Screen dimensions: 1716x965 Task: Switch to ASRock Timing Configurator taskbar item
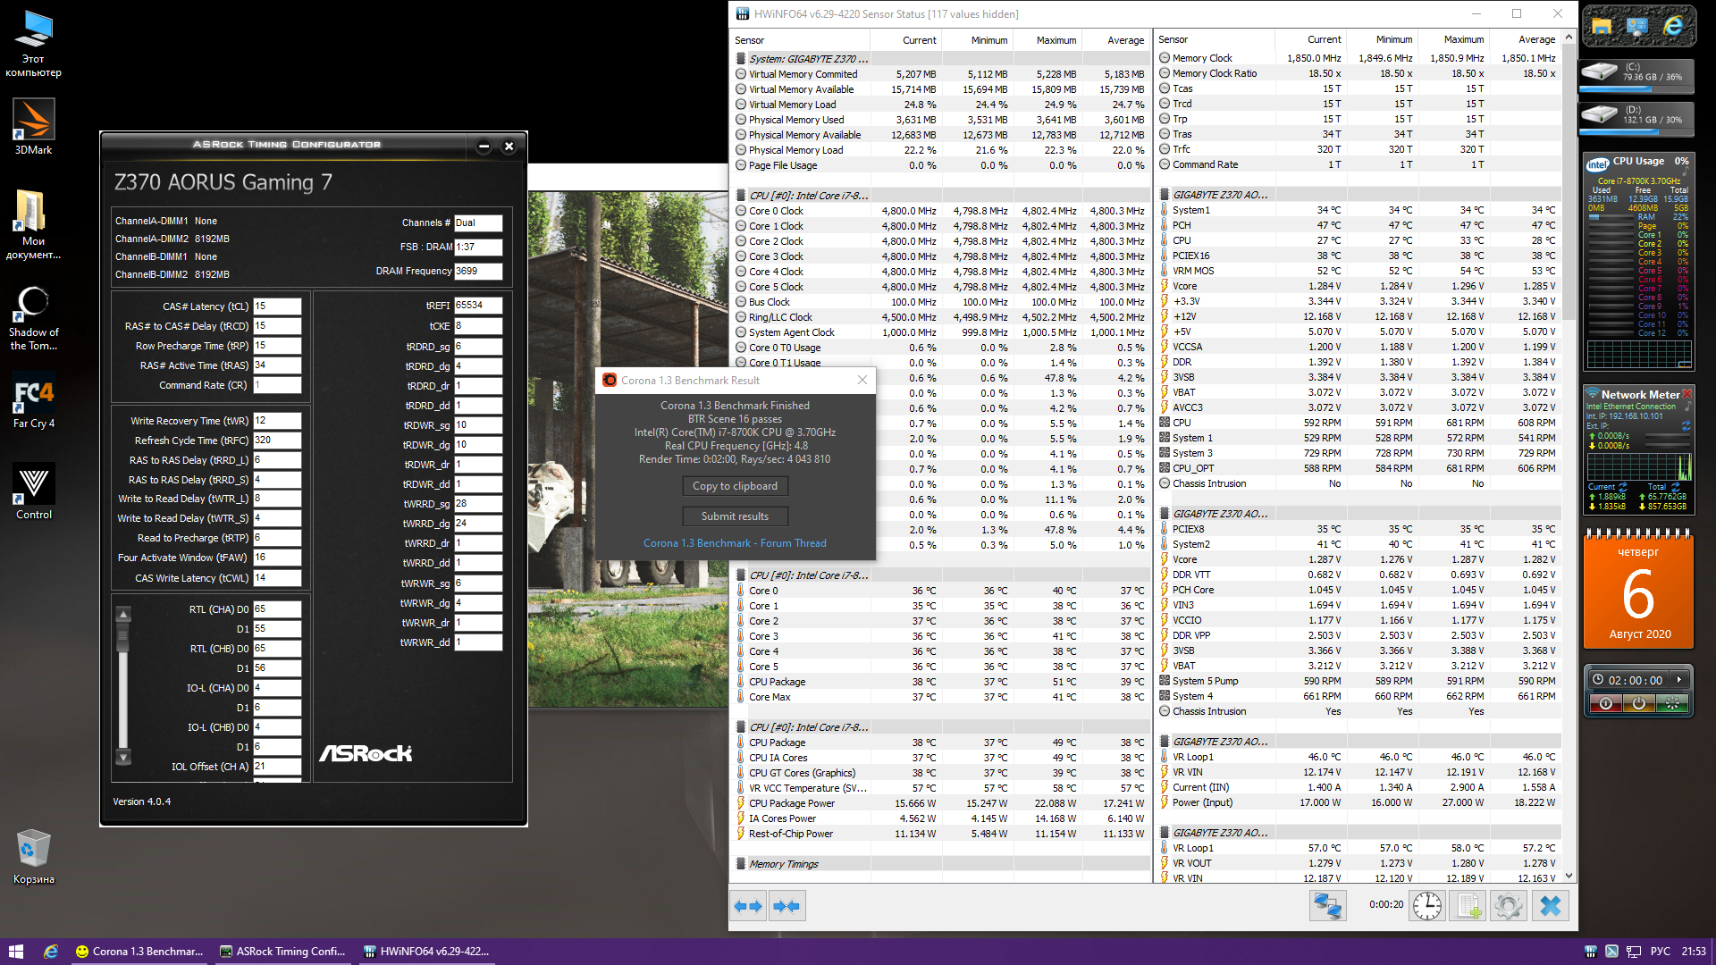coord(283,952)
